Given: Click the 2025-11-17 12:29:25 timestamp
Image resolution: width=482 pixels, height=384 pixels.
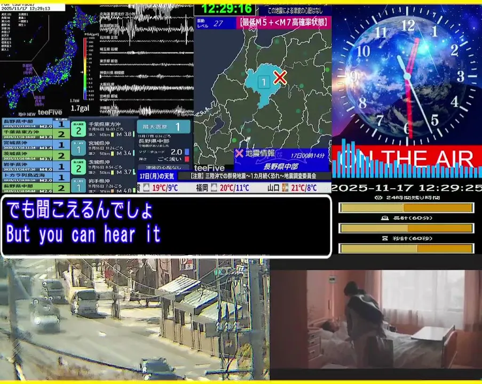Looking at the screenshot, I should coord(407,188).
